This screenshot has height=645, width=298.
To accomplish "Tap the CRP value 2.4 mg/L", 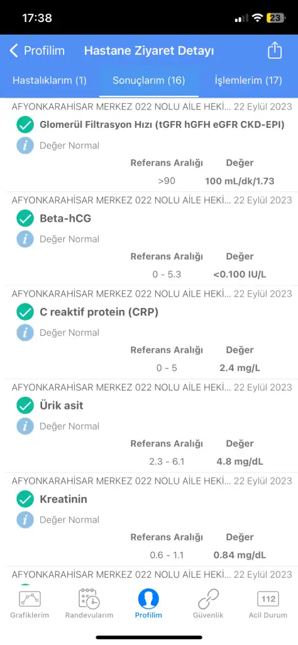I will pos(240,368).
